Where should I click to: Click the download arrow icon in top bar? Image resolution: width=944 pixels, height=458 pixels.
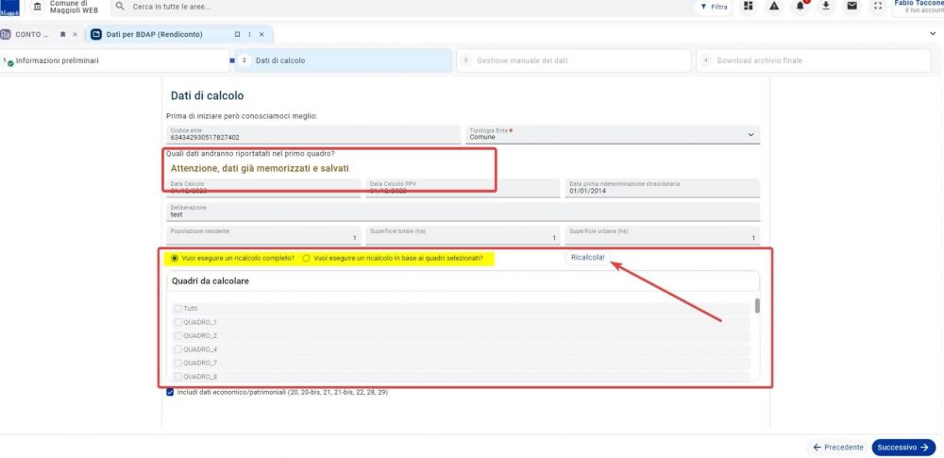click(x=826, y=6)
